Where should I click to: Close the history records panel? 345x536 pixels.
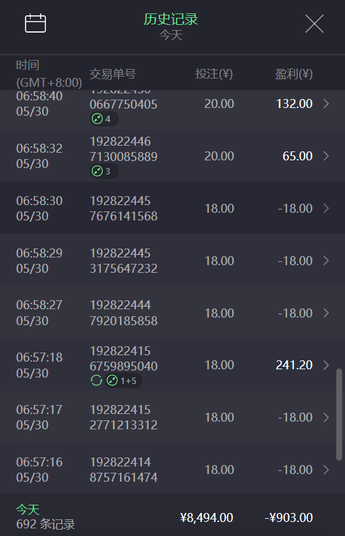pyautogui.click(x=314, y=24)
